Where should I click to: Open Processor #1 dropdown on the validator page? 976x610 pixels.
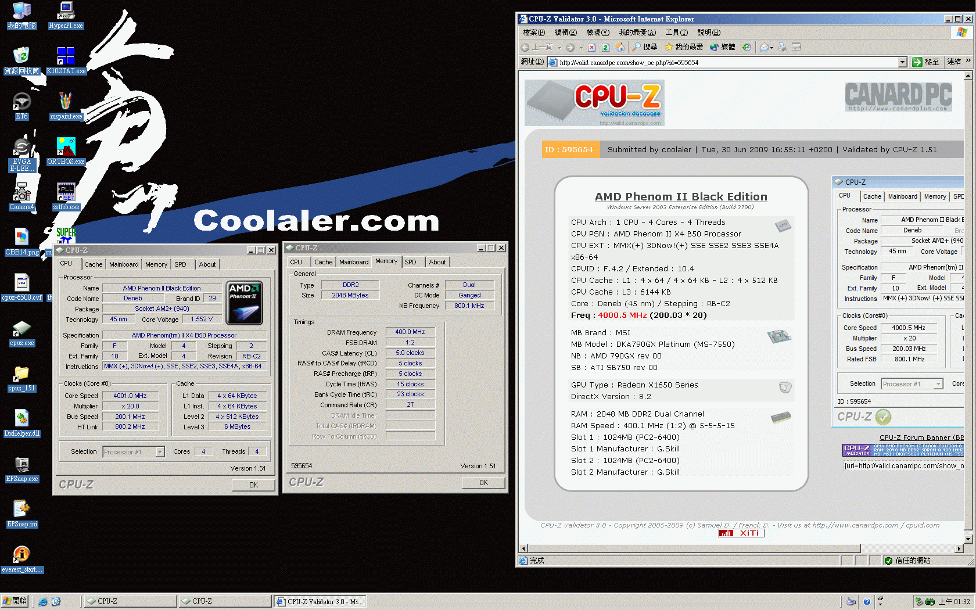pyautogui.click(x=938, y=384)
